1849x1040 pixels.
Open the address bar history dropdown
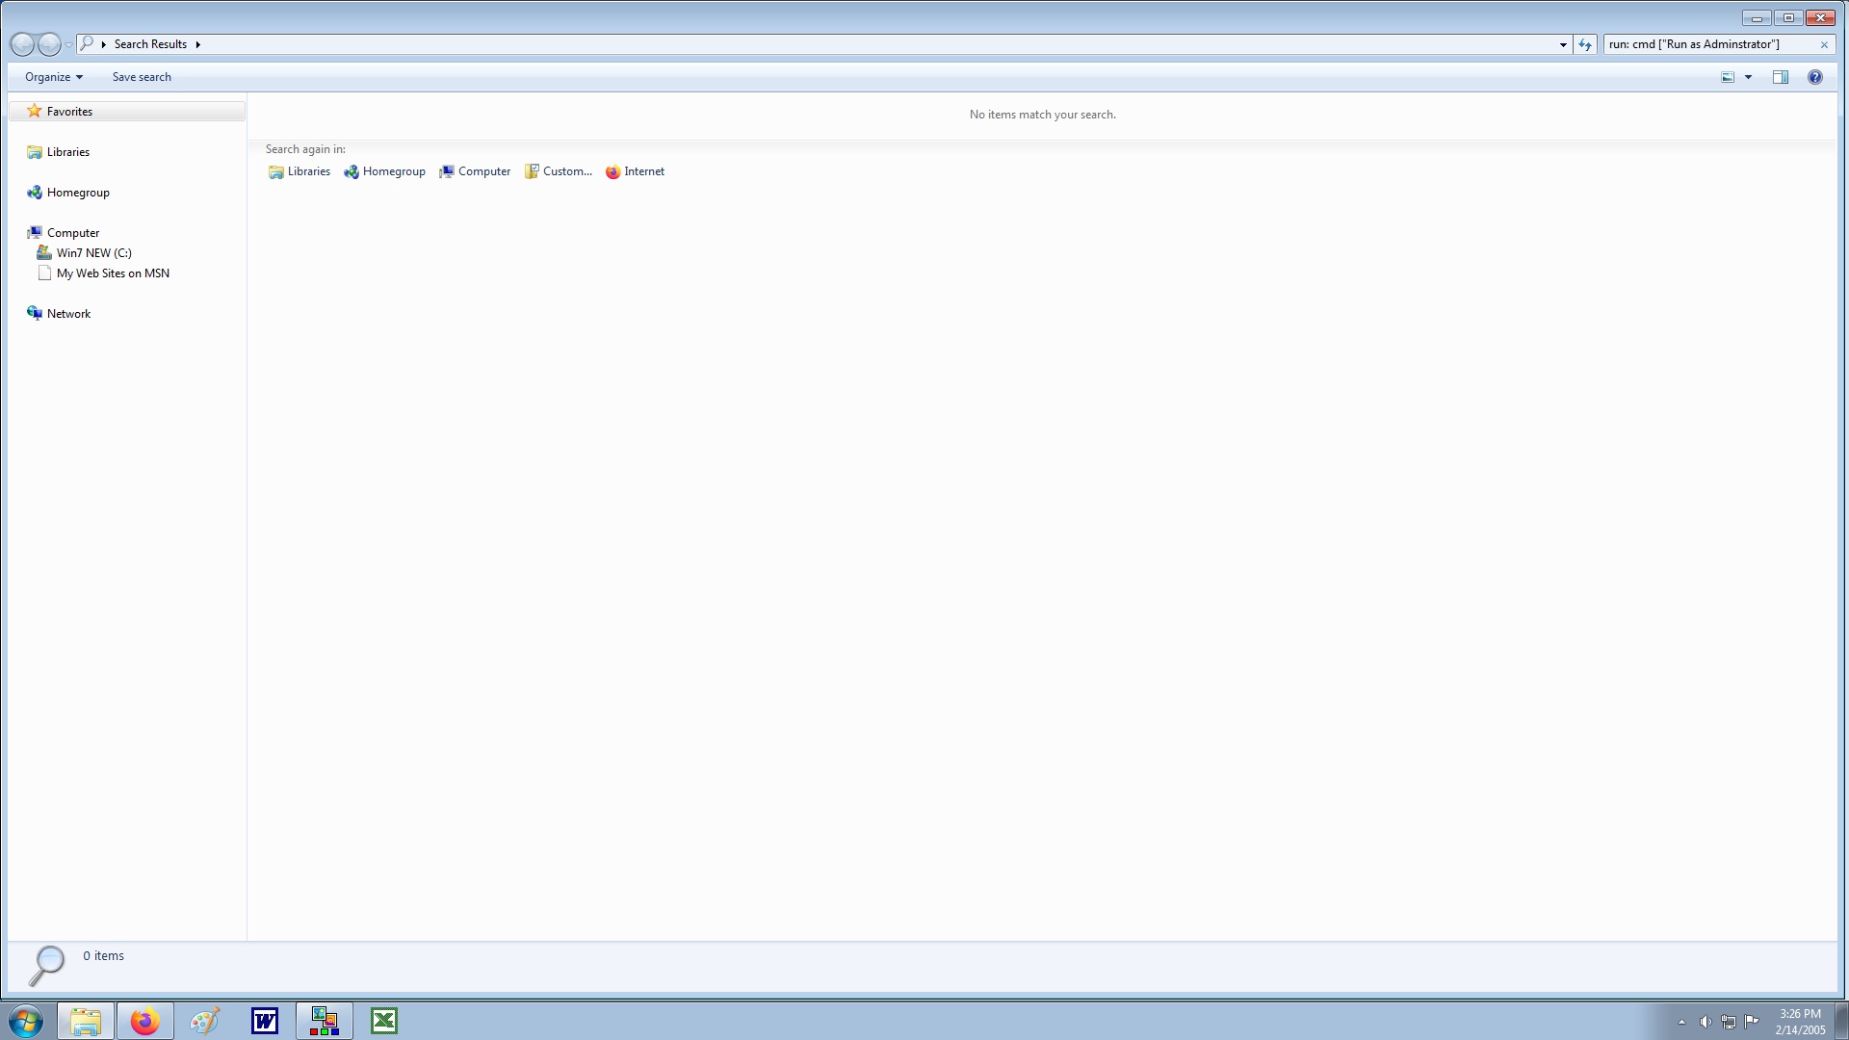(x=1563, y=44)
